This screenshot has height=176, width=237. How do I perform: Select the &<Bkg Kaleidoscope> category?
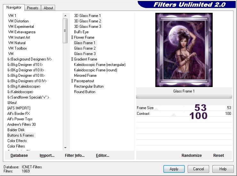tap(24, 86)
